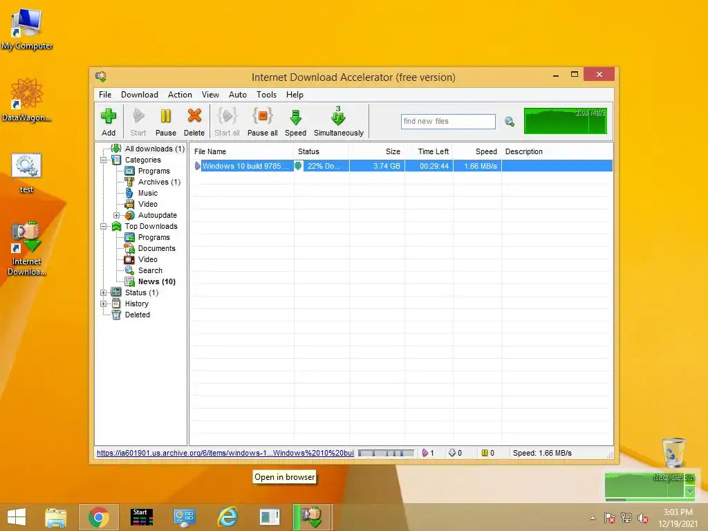
Task: Open the Tools menu
Action: tap(266, 94)
